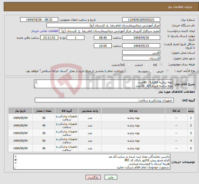Click لوله تراشه name in row 5
The height and width of the screenshot is (184, 199).
click(133, 148)
